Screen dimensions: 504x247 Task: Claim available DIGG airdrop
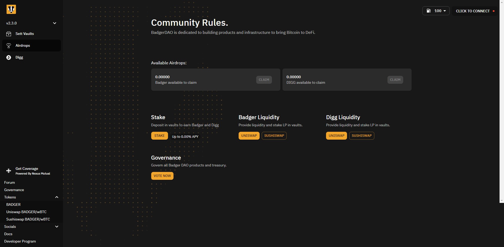(x=395, y=80)
